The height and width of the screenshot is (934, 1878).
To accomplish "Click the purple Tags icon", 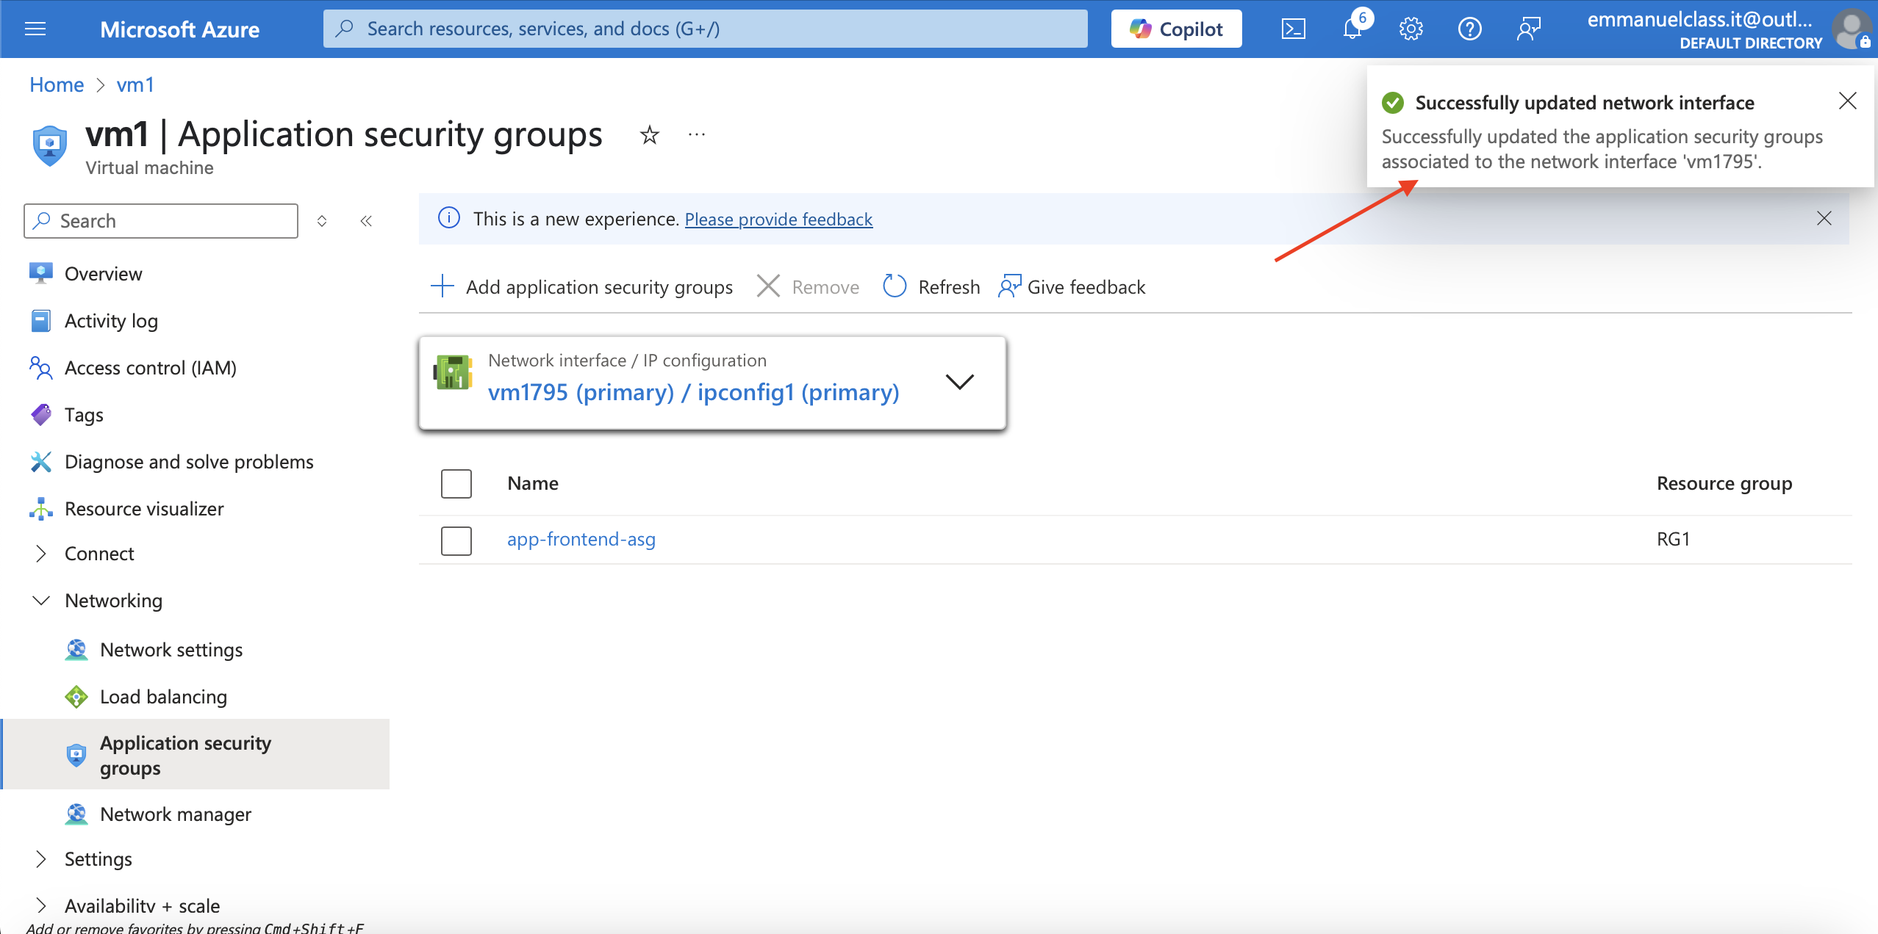I will (41, 415).
